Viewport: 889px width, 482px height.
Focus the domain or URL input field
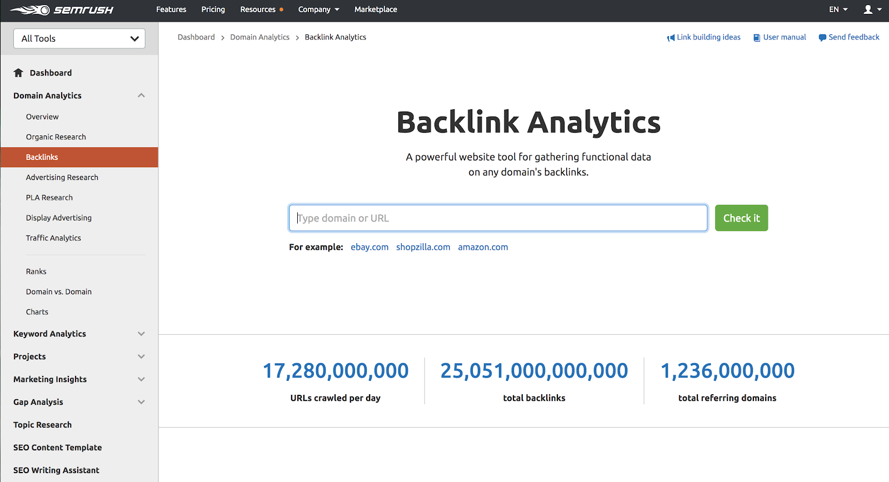(x=498, y=218)
